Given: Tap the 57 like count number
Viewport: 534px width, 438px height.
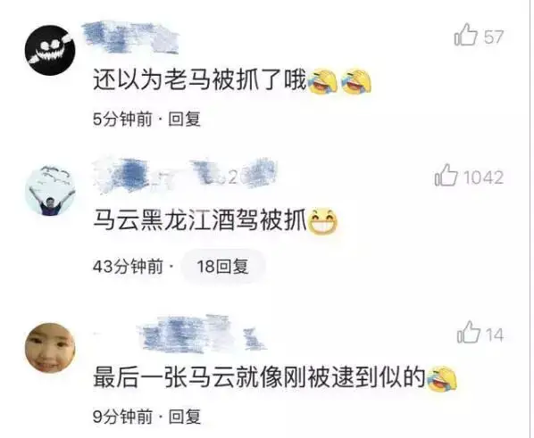Looking at the screenshot, I should click(x=494, y=37).
